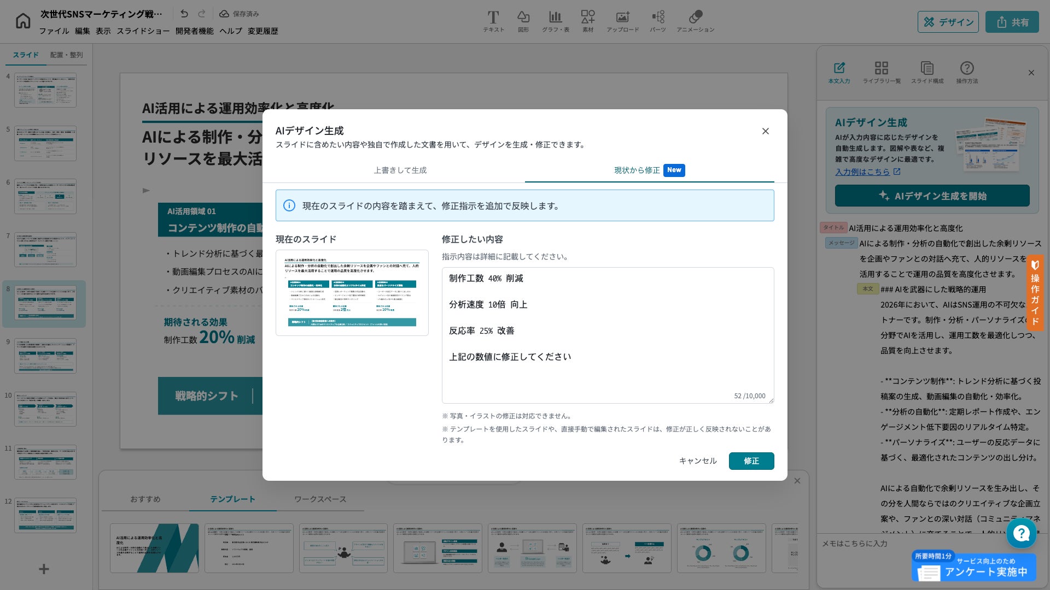
Task: Add a new slide with plus icon
Action: [44, 569]
